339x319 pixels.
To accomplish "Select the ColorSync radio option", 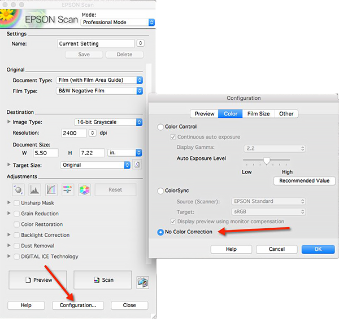I will pos(161,191).
